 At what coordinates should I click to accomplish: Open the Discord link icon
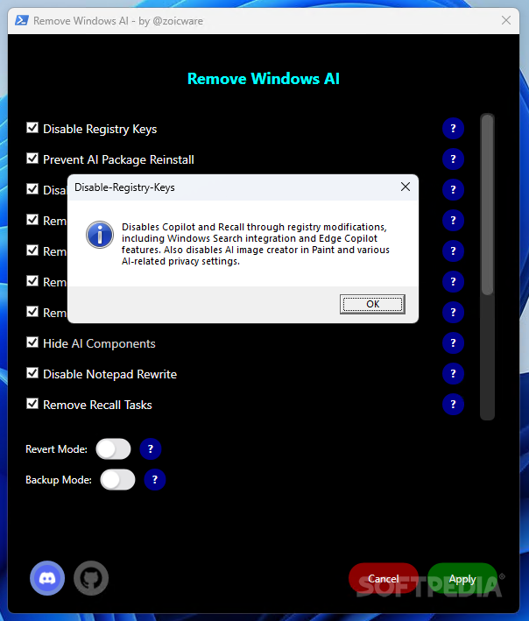[x=47, y=578]
